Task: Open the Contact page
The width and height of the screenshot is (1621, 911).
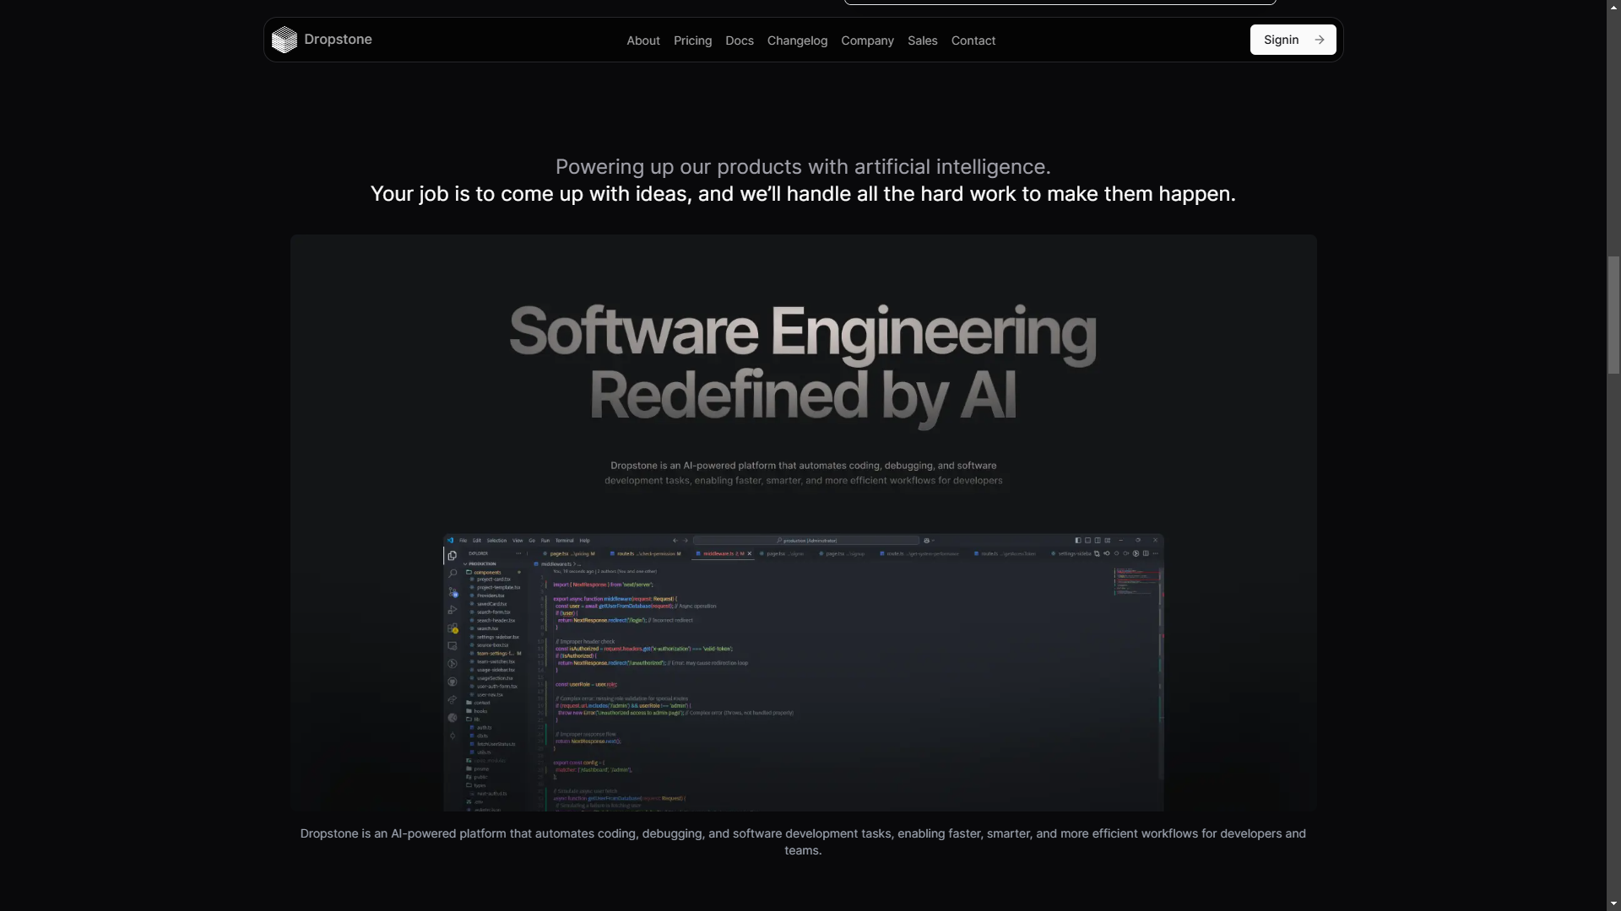Action: pos(973,40)
